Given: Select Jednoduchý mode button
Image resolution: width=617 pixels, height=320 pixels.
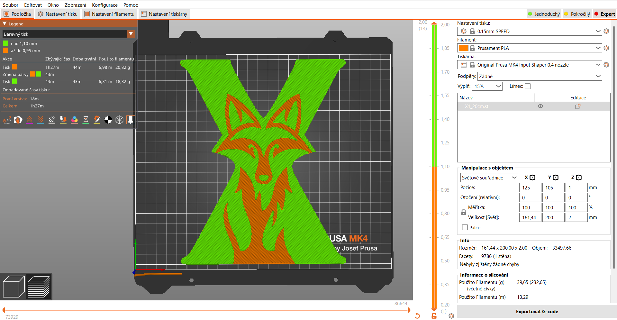Looking at the screenshot, I should [544, 14].
